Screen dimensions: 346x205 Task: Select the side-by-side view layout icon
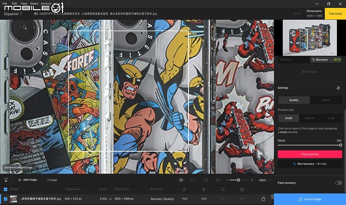coord(218,180)
